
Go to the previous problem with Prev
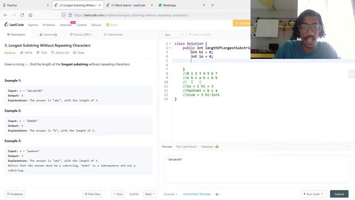click(118, 194)
